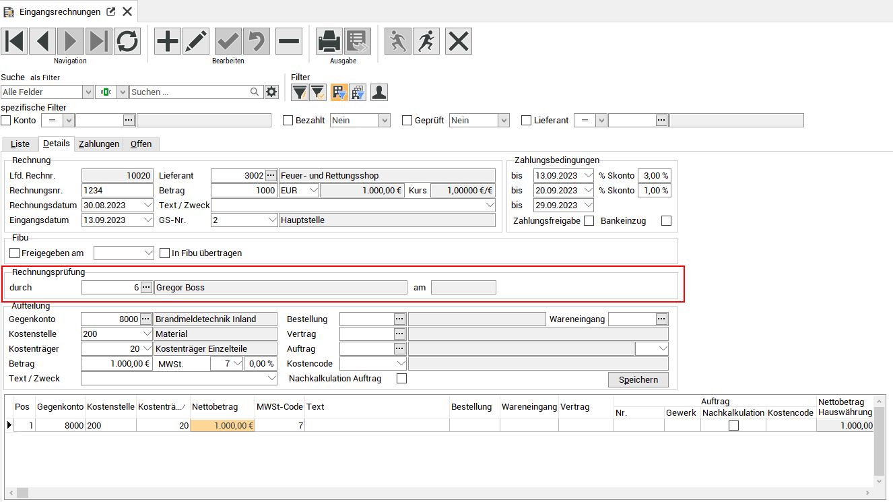The height and width of the screenshot is (502, 893).
Task: Click into the Rechnungsnr. input field
Action: pyautogui.click(x=117, y=191)
